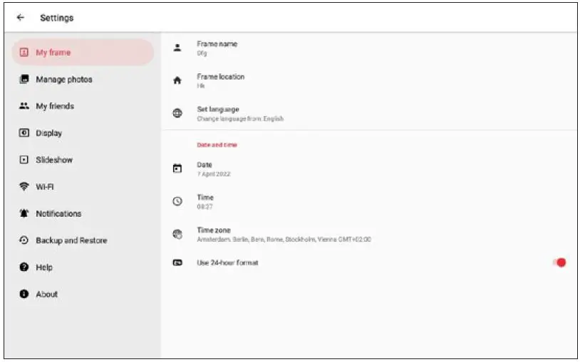Click the About info icon
The image size is (580, 362).
point(24,294)
